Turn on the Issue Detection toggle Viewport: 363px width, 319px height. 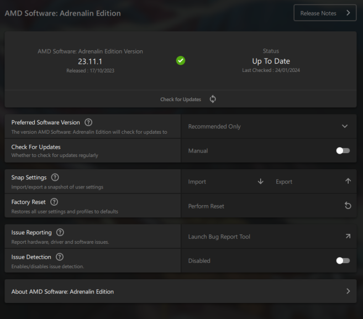tap(343, 261)
